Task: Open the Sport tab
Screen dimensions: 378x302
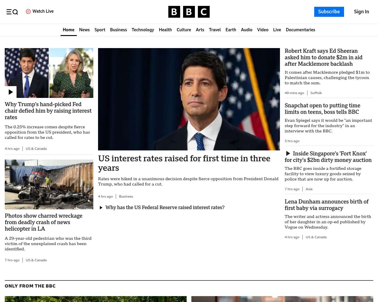Action: pos(100,30)
